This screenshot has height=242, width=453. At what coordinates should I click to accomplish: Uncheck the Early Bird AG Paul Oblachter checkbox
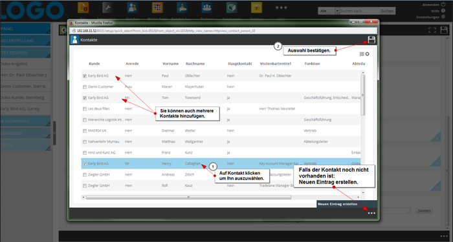(85, 76)
